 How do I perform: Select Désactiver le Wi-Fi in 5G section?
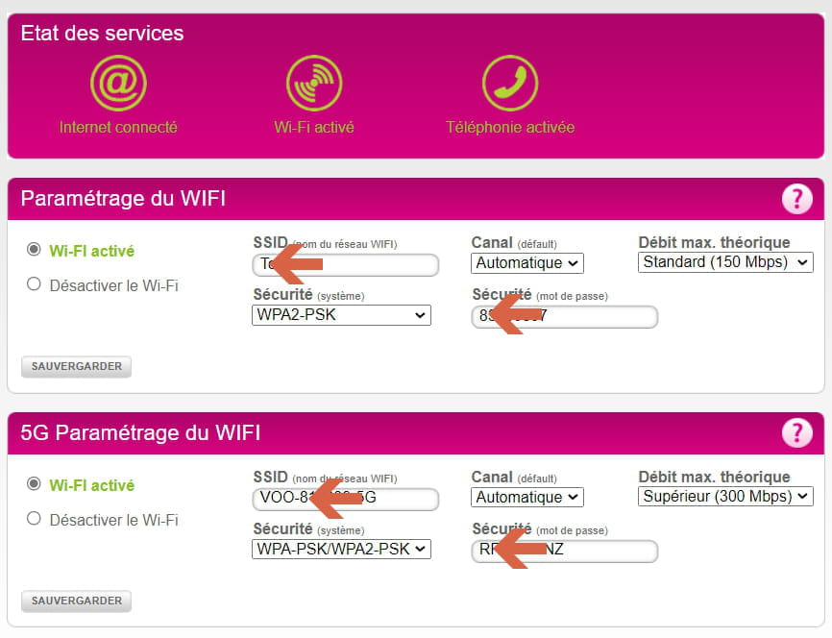(x=34, y=519)
